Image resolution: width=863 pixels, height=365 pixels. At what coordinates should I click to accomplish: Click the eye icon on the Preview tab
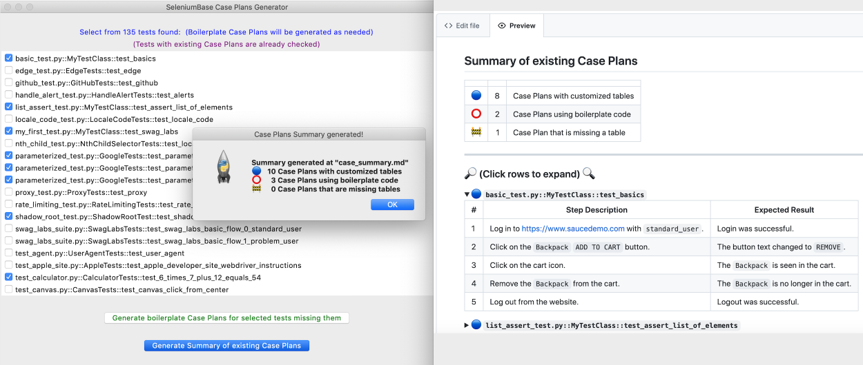click(502, 25)
